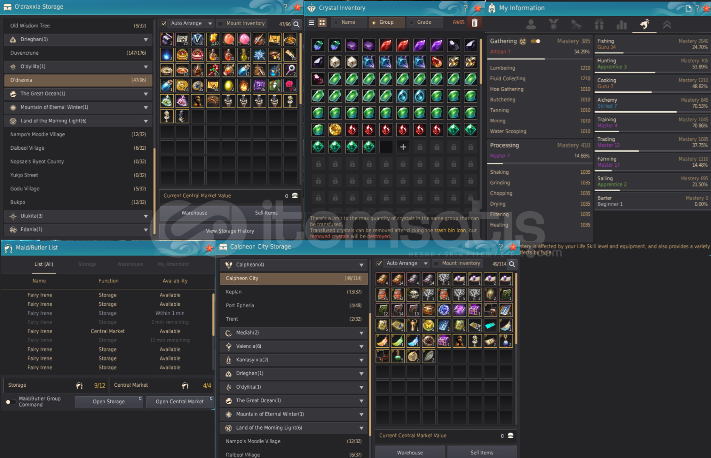Viewport: 711px width, 458px height.
Task: Open the bar chart tab in My Information
Action: pos(622,25)
